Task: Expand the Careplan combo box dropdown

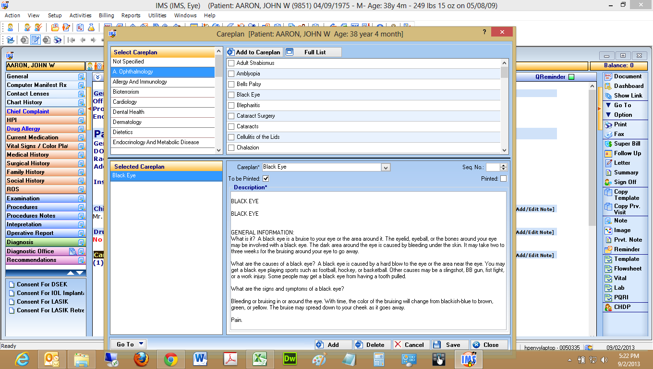Action: (386, 167)
